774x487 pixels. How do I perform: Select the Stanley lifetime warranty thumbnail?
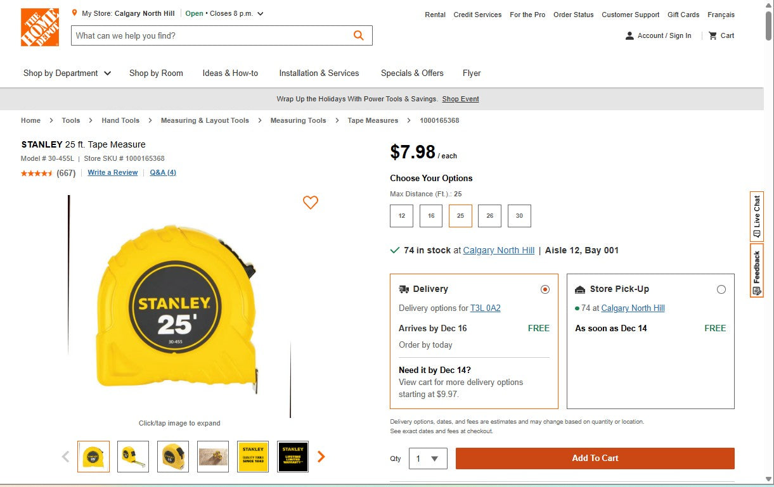[x=293, y=456]
